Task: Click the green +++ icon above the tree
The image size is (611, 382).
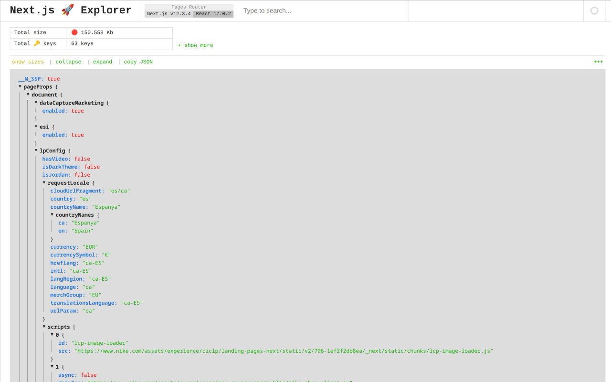Action: point(599,62)
